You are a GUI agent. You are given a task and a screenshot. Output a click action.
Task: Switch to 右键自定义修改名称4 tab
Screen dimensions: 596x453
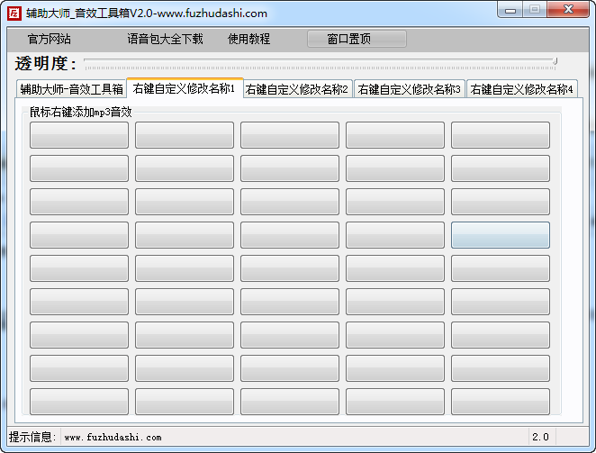(522, 89)
